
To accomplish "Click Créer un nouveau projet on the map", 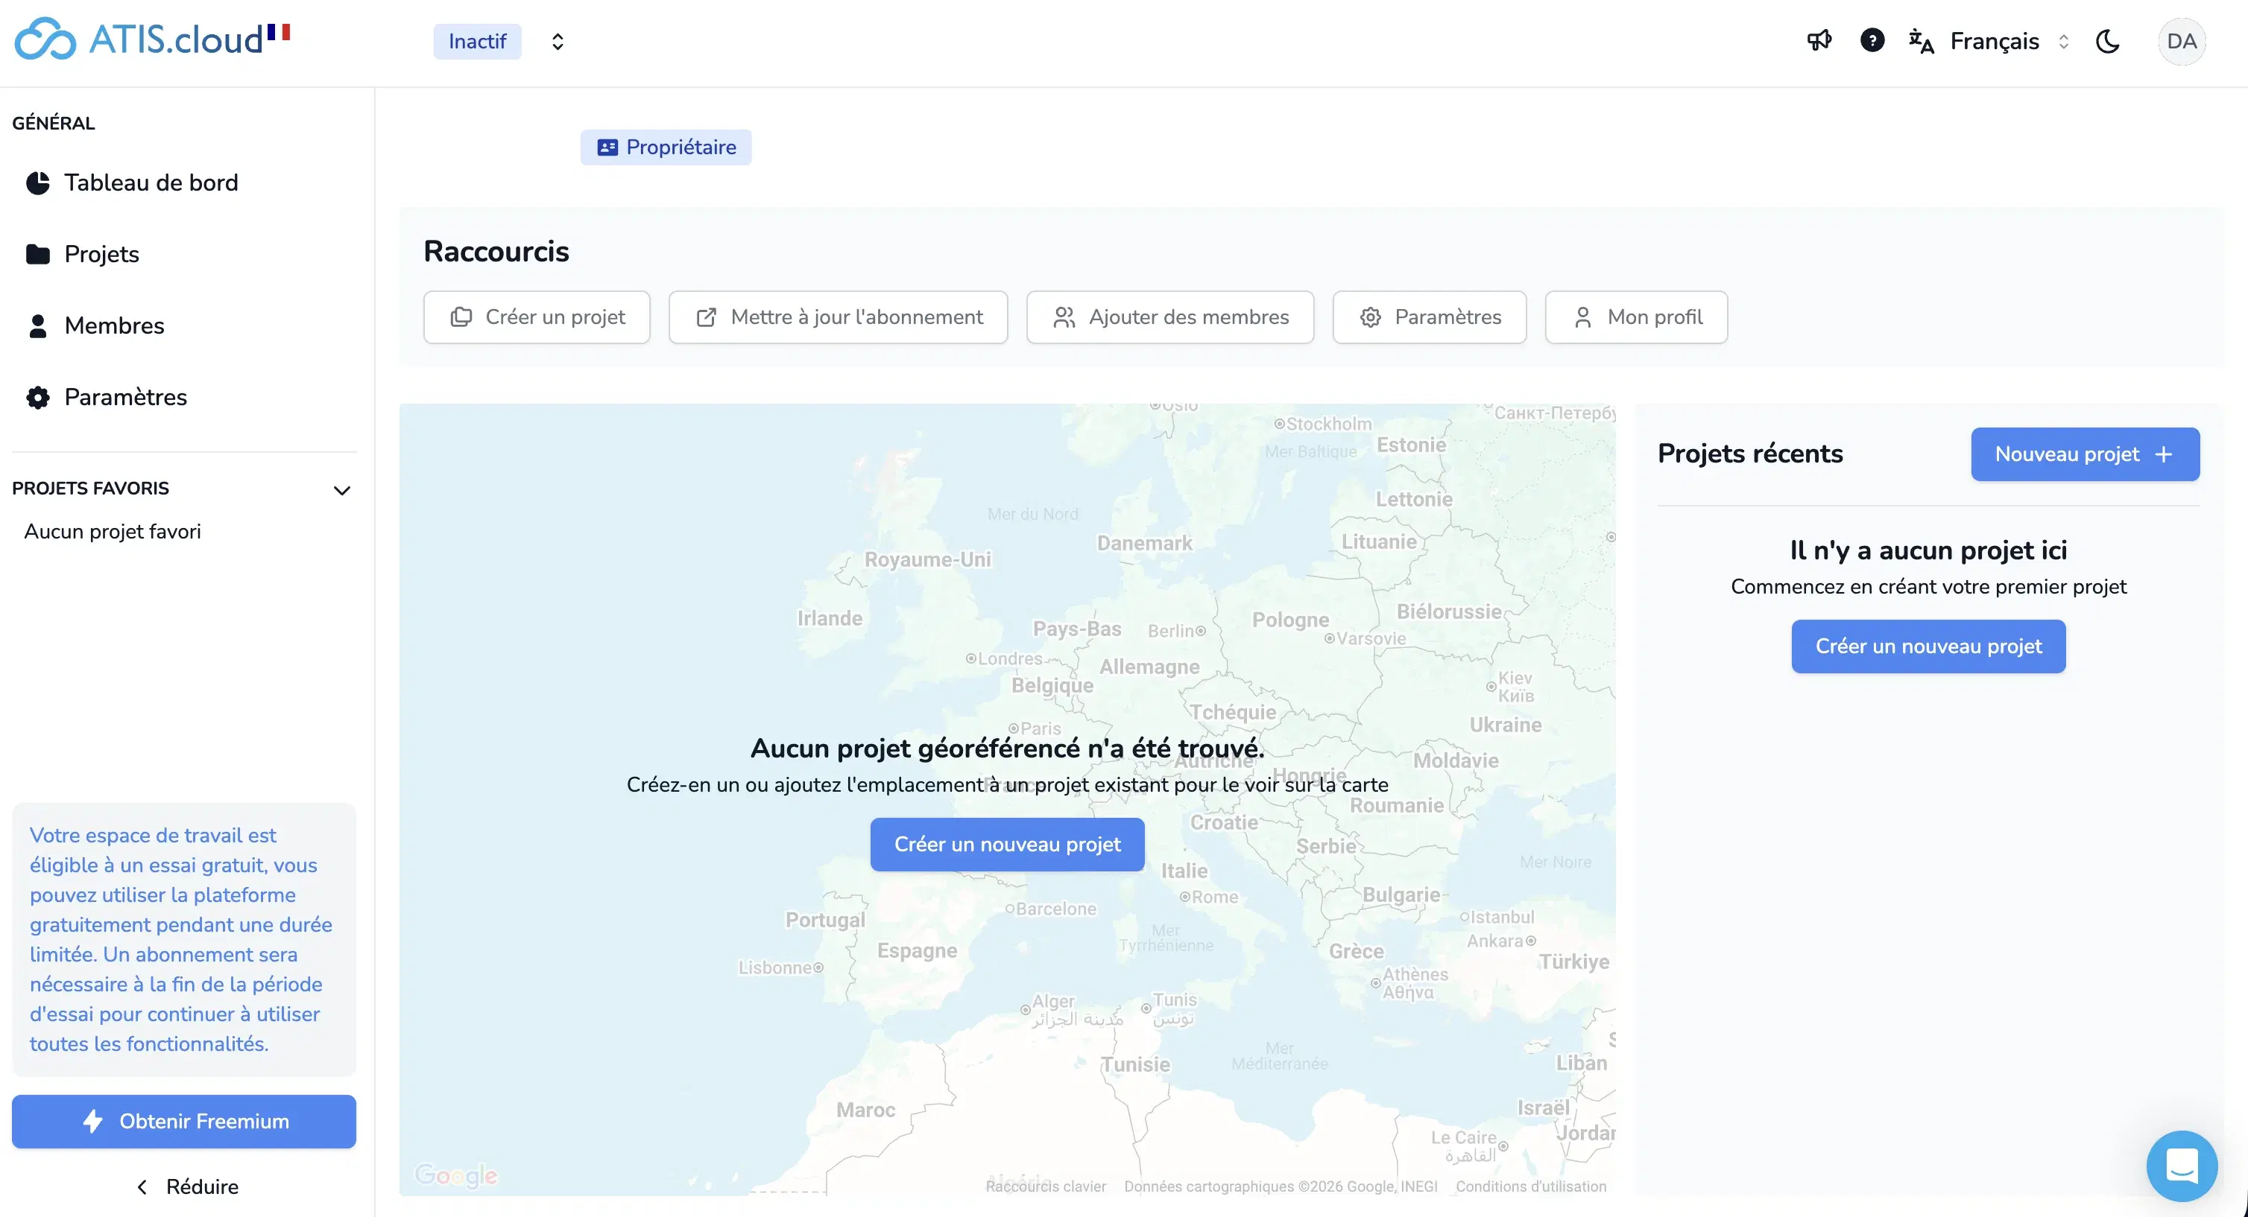I will [1006, 844].
